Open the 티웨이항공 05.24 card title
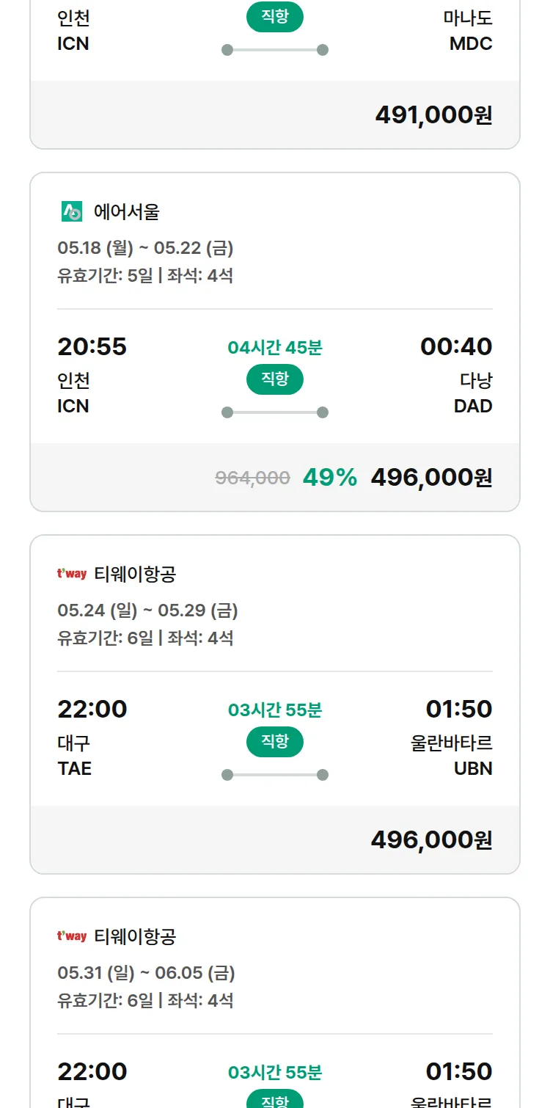550x1108 pixels. (135, 574)
